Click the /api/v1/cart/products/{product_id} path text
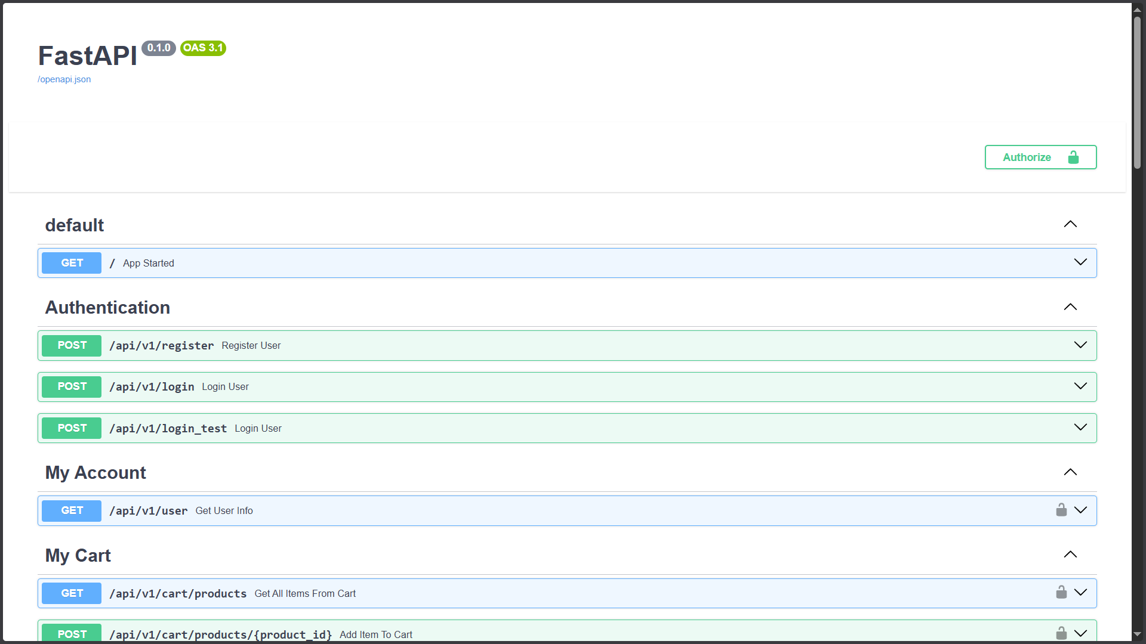This screenshot has width=1146, height=644. [x=221, y=634]
